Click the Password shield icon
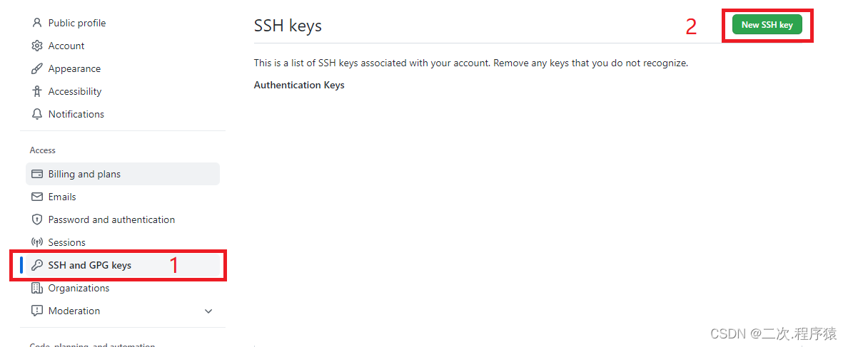848x347 pixels. pyautogui.click(x=37, y=219)
